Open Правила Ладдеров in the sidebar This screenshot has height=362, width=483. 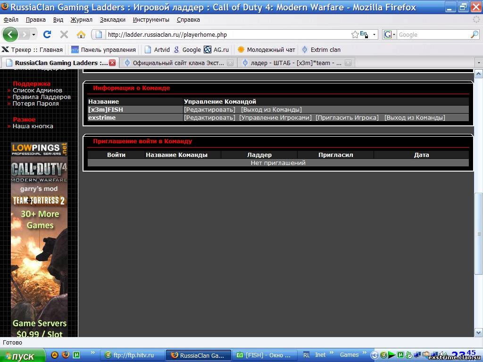pos(42,97)
